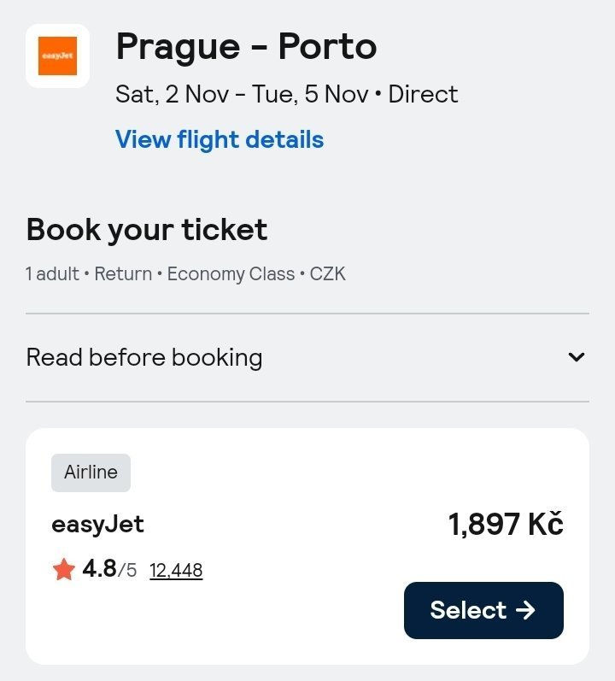Open the View flight details link

point(220,139)
